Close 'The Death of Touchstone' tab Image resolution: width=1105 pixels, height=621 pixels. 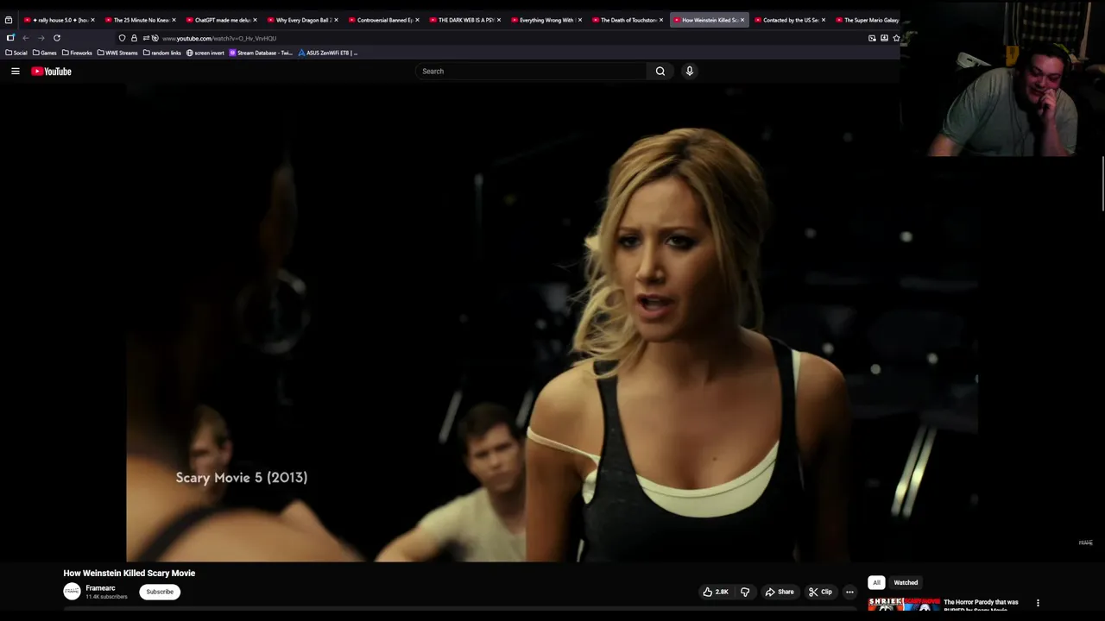click(660, 20)
